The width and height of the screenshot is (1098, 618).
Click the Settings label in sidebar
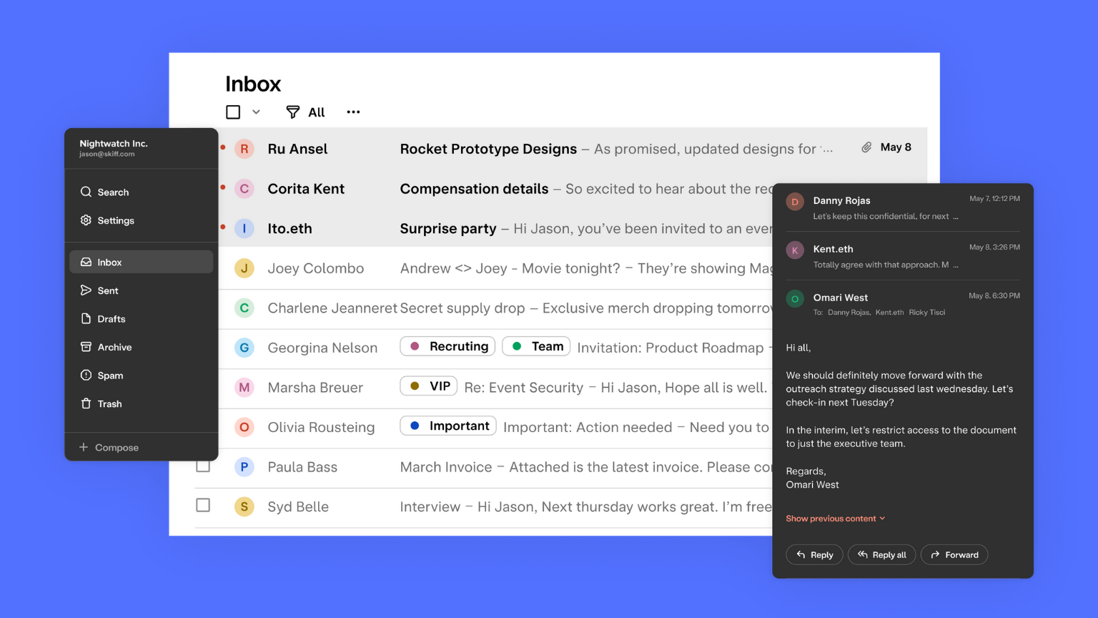point(116,220)
